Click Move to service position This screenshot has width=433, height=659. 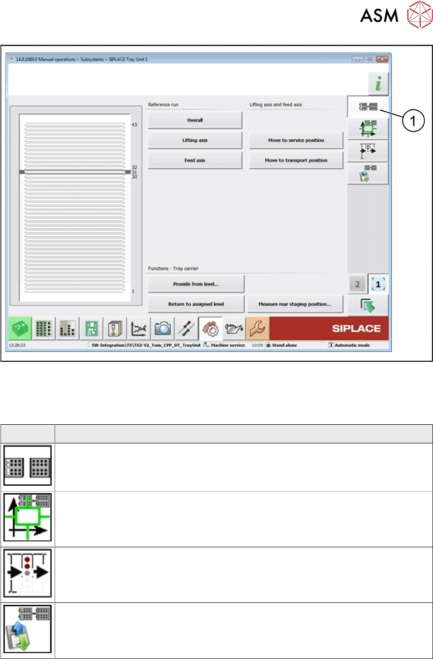(x=296, y=140)
